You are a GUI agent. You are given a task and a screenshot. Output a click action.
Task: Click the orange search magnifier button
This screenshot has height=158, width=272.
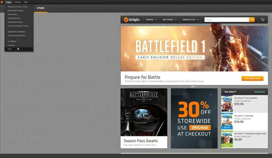[x=252, y=20]
